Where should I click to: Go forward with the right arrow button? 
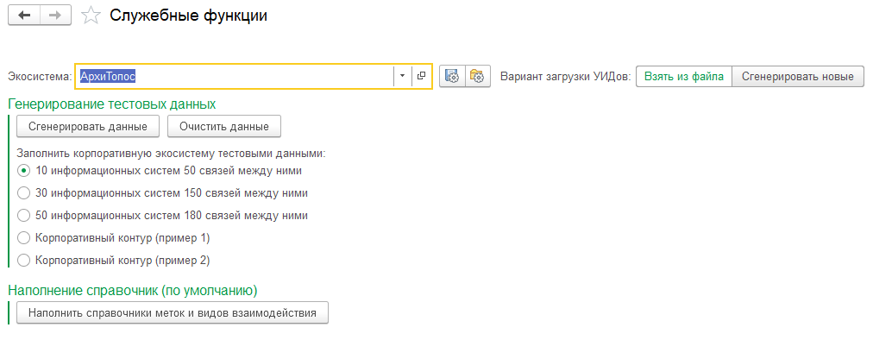[55, 16]
